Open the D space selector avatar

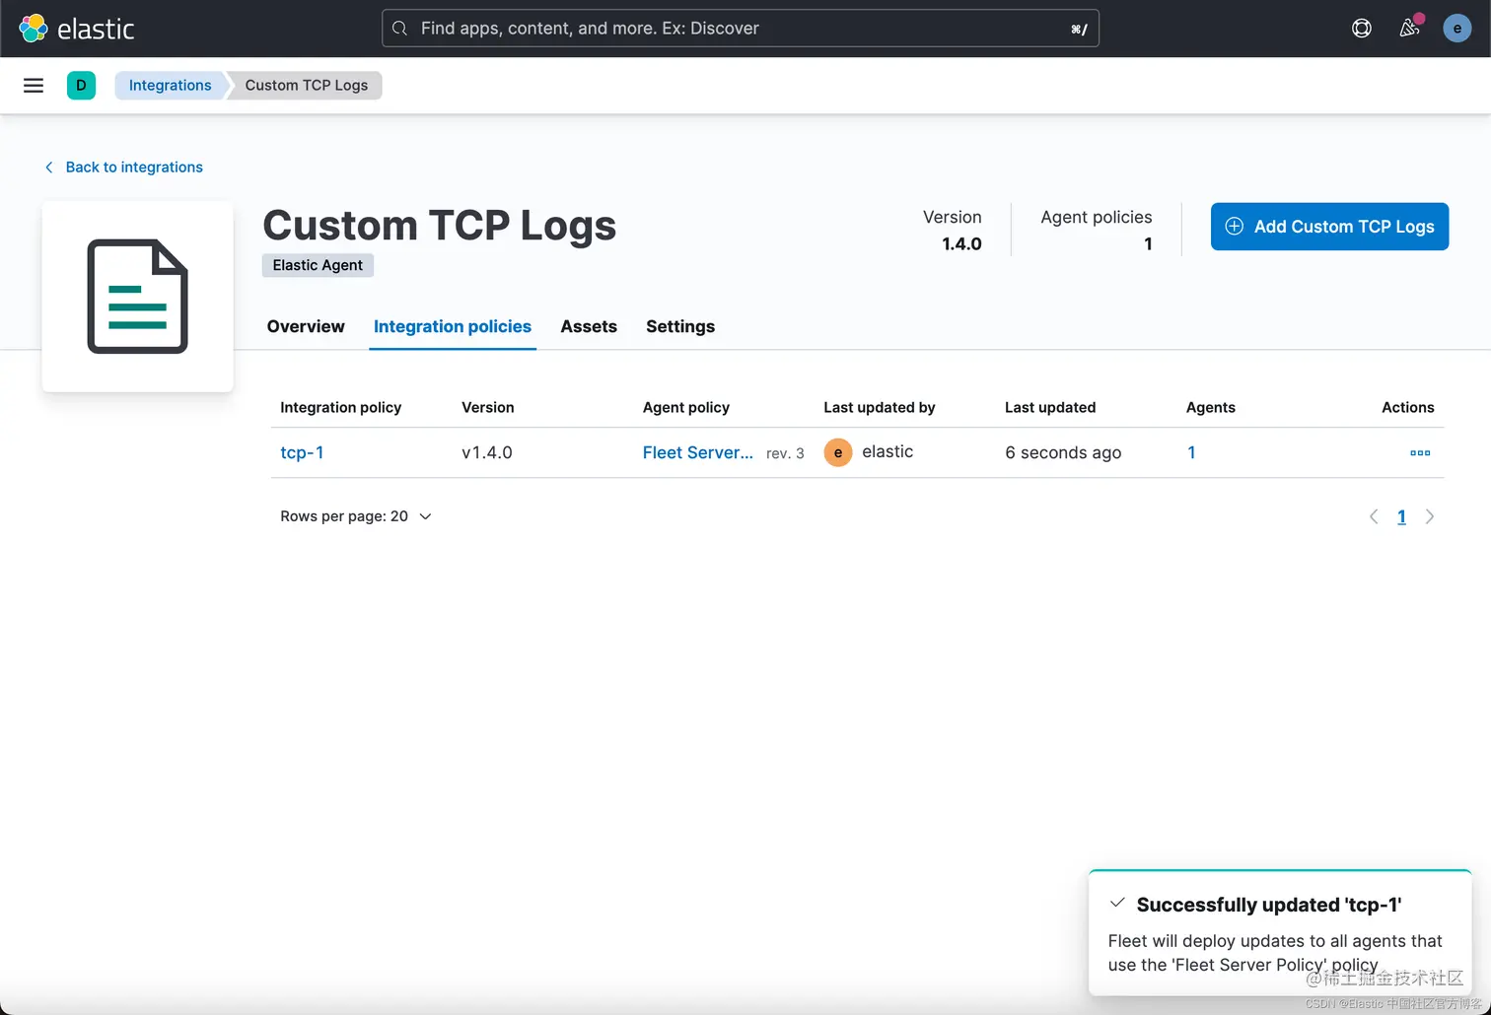81,86
